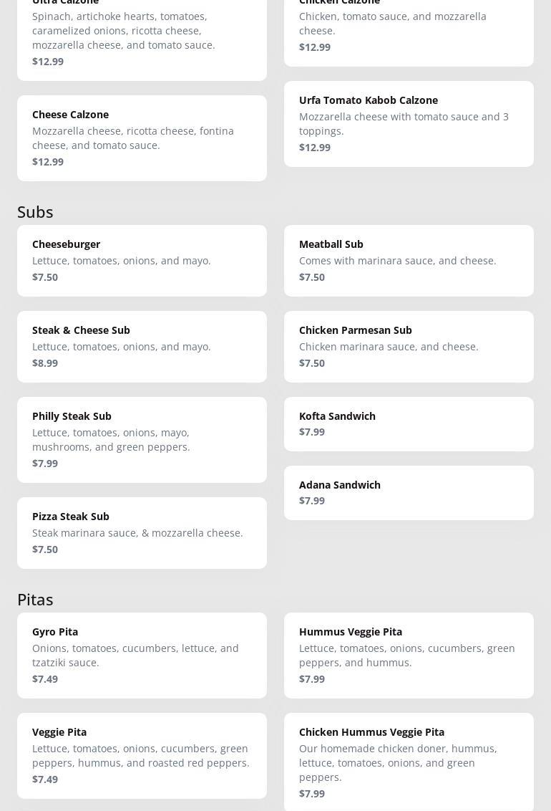Click the Pitas section heading
The image size is (551, 811).
(35, 600)
